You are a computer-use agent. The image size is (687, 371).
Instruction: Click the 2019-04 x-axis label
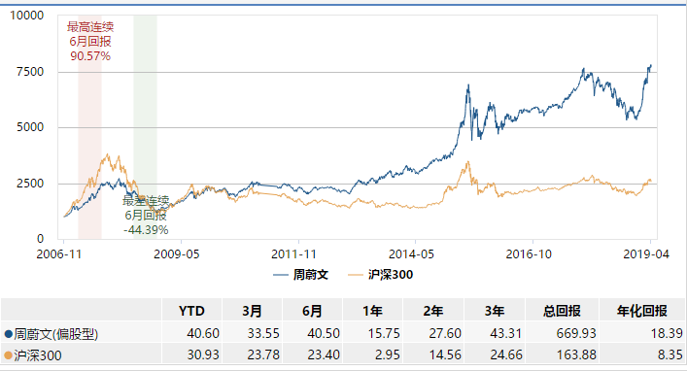(646, 254)
